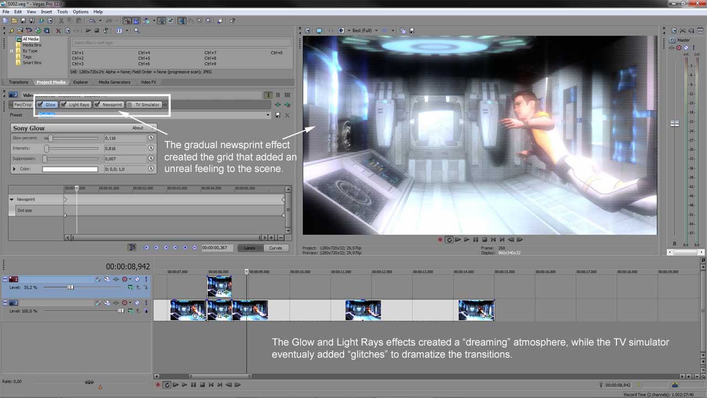Viewport: 707px width, 398px height.
Task: Click Import Media lightning icon
Action: (12, 30)
